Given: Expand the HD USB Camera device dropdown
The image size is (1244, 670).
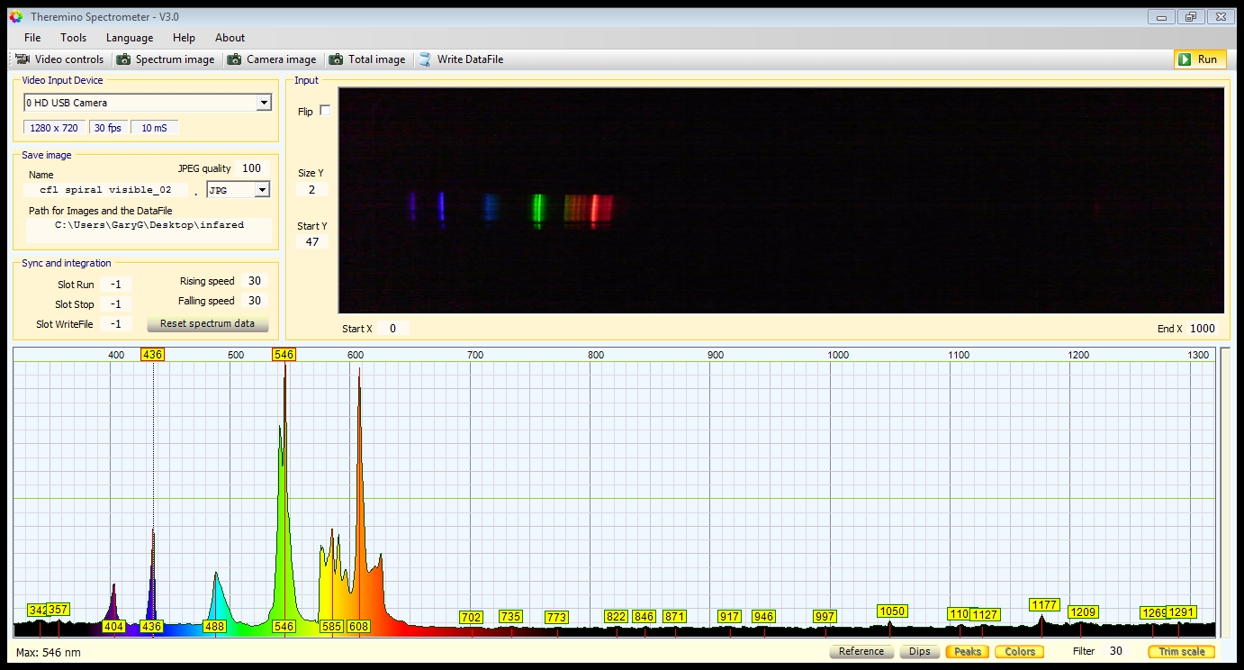Looking at the screenshot, I should click(x=263, y=103).
